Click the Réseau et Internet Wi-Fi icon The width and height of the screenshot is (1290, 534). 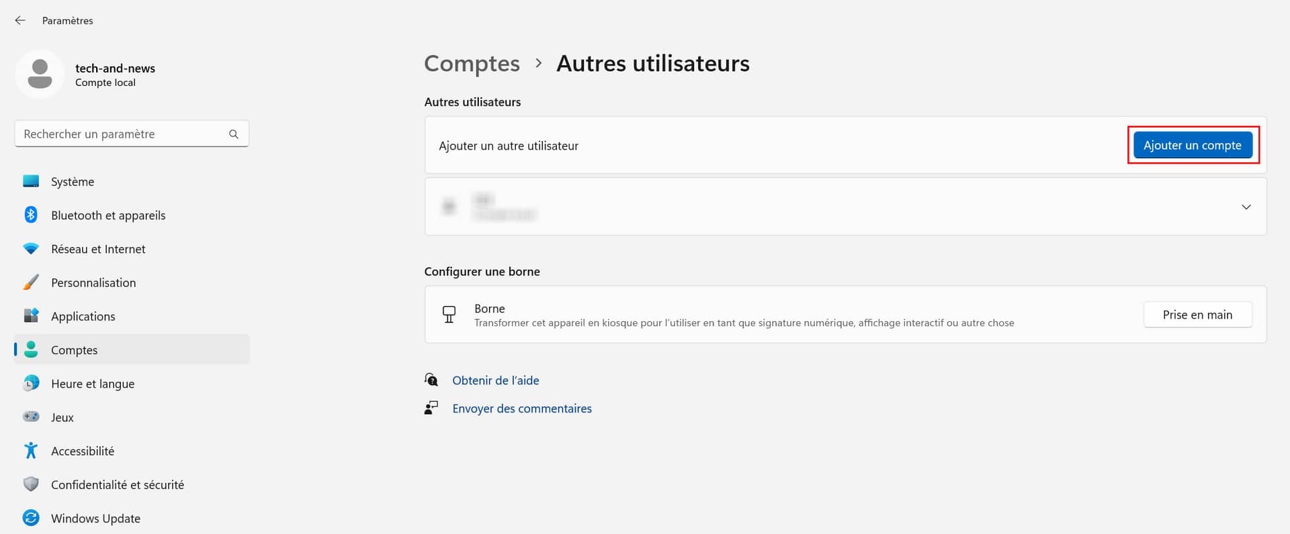point(31,249)
